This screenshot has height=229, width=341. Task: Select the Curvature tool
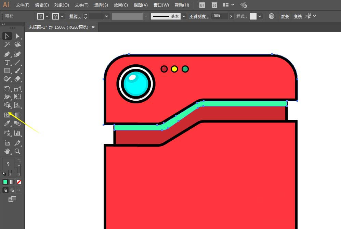tap(17, 54)
